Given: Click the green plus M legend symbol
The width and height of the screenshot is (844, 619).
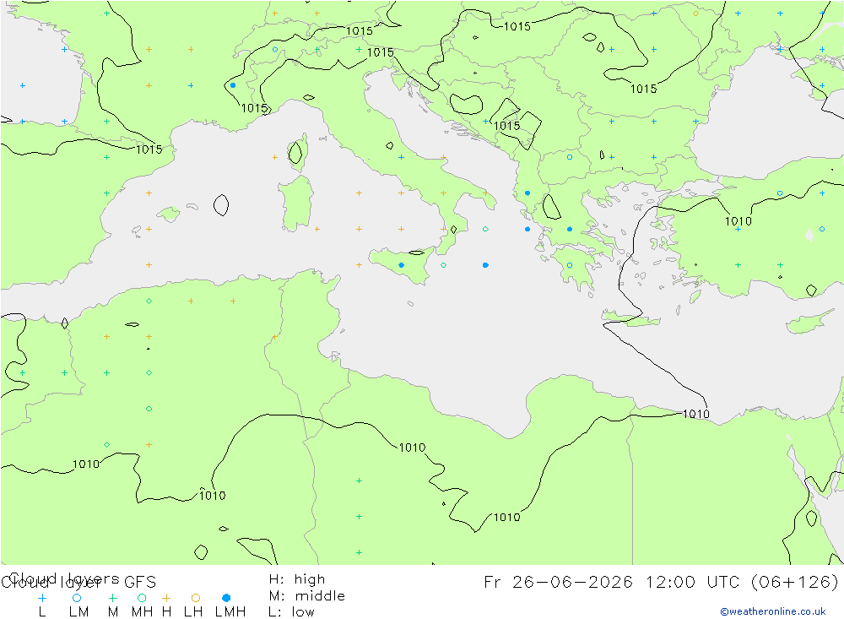Looking at the screenshot, I should click(112, 597).
